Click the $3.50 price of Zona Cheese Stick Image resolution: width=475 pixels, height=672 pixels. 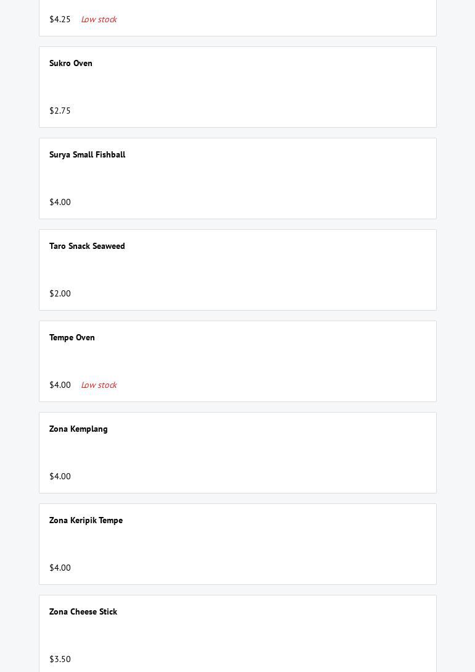tap(60, 659)
